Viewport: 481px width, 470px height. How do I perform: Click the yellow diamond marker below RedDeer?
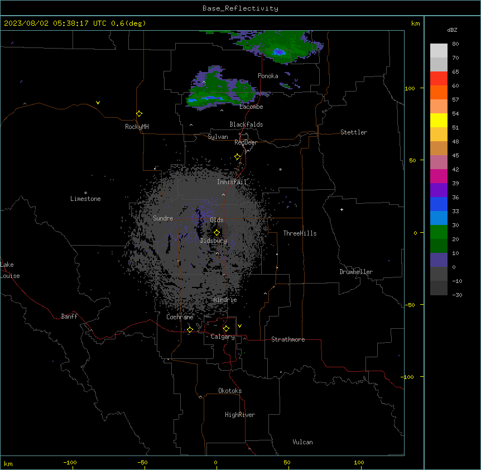[237, 157]
